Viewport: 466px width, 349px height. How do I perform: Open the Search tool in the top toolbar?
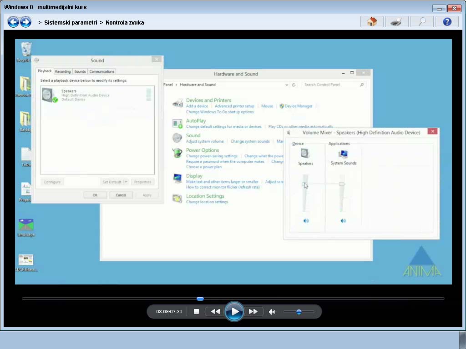421,21
